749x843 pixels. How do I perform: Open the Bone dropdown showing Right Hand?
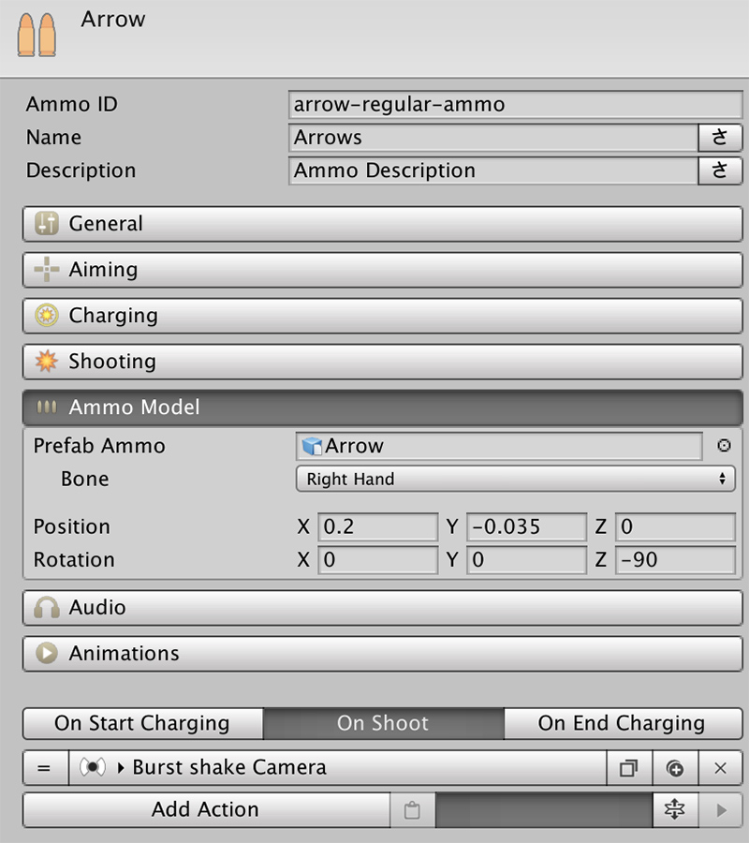pos(515,479)
